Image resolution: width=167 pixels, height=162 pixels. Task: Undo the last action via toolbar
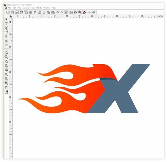(x=57, y=12)
